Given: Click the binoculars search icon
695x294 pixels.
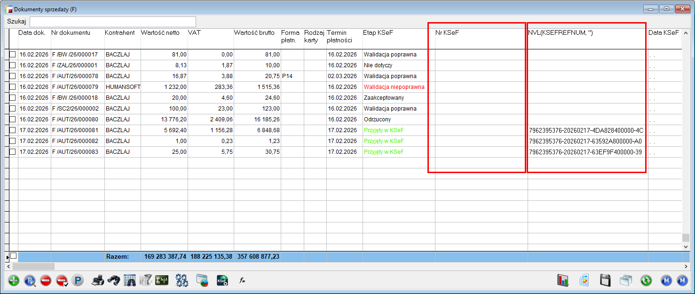Looking at the screenshot, I should point(113,281).
